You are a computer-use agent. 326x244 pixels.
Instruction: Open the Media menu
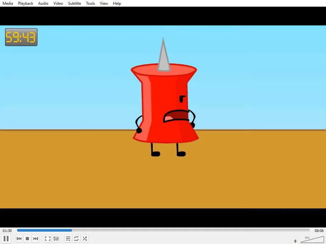(8, 3)
